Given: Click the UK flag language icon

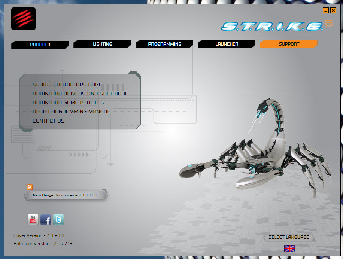Looking at the screenshot, I should coord(289,249).
